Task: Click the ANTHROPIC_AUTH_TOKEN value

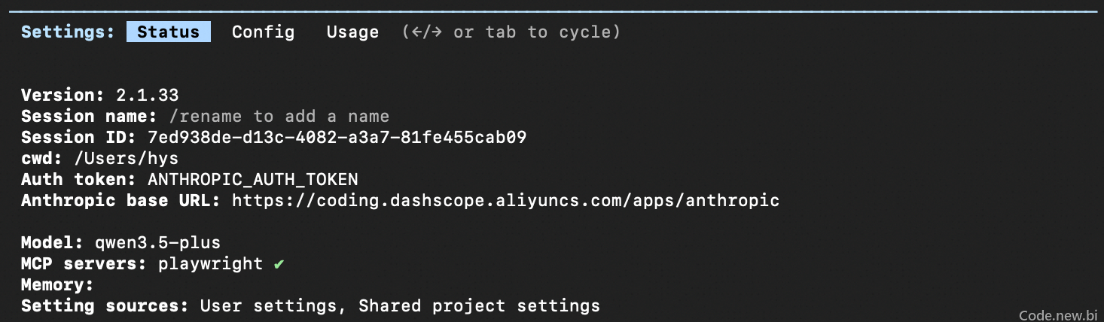Action: pos(253,180)
